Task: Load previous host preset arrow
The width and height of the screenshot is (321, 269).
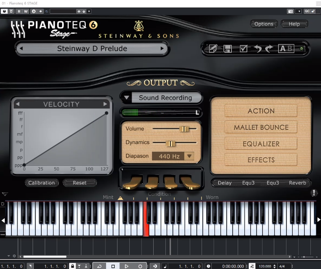Action: (79, 11)
